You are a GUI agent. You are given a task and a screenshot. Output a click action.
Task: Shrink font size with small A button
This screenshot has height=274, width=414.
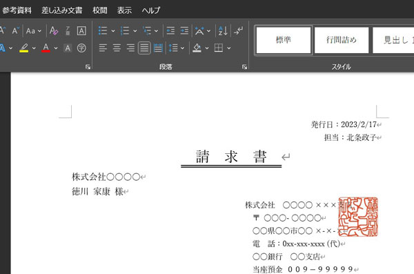[15, 30]
